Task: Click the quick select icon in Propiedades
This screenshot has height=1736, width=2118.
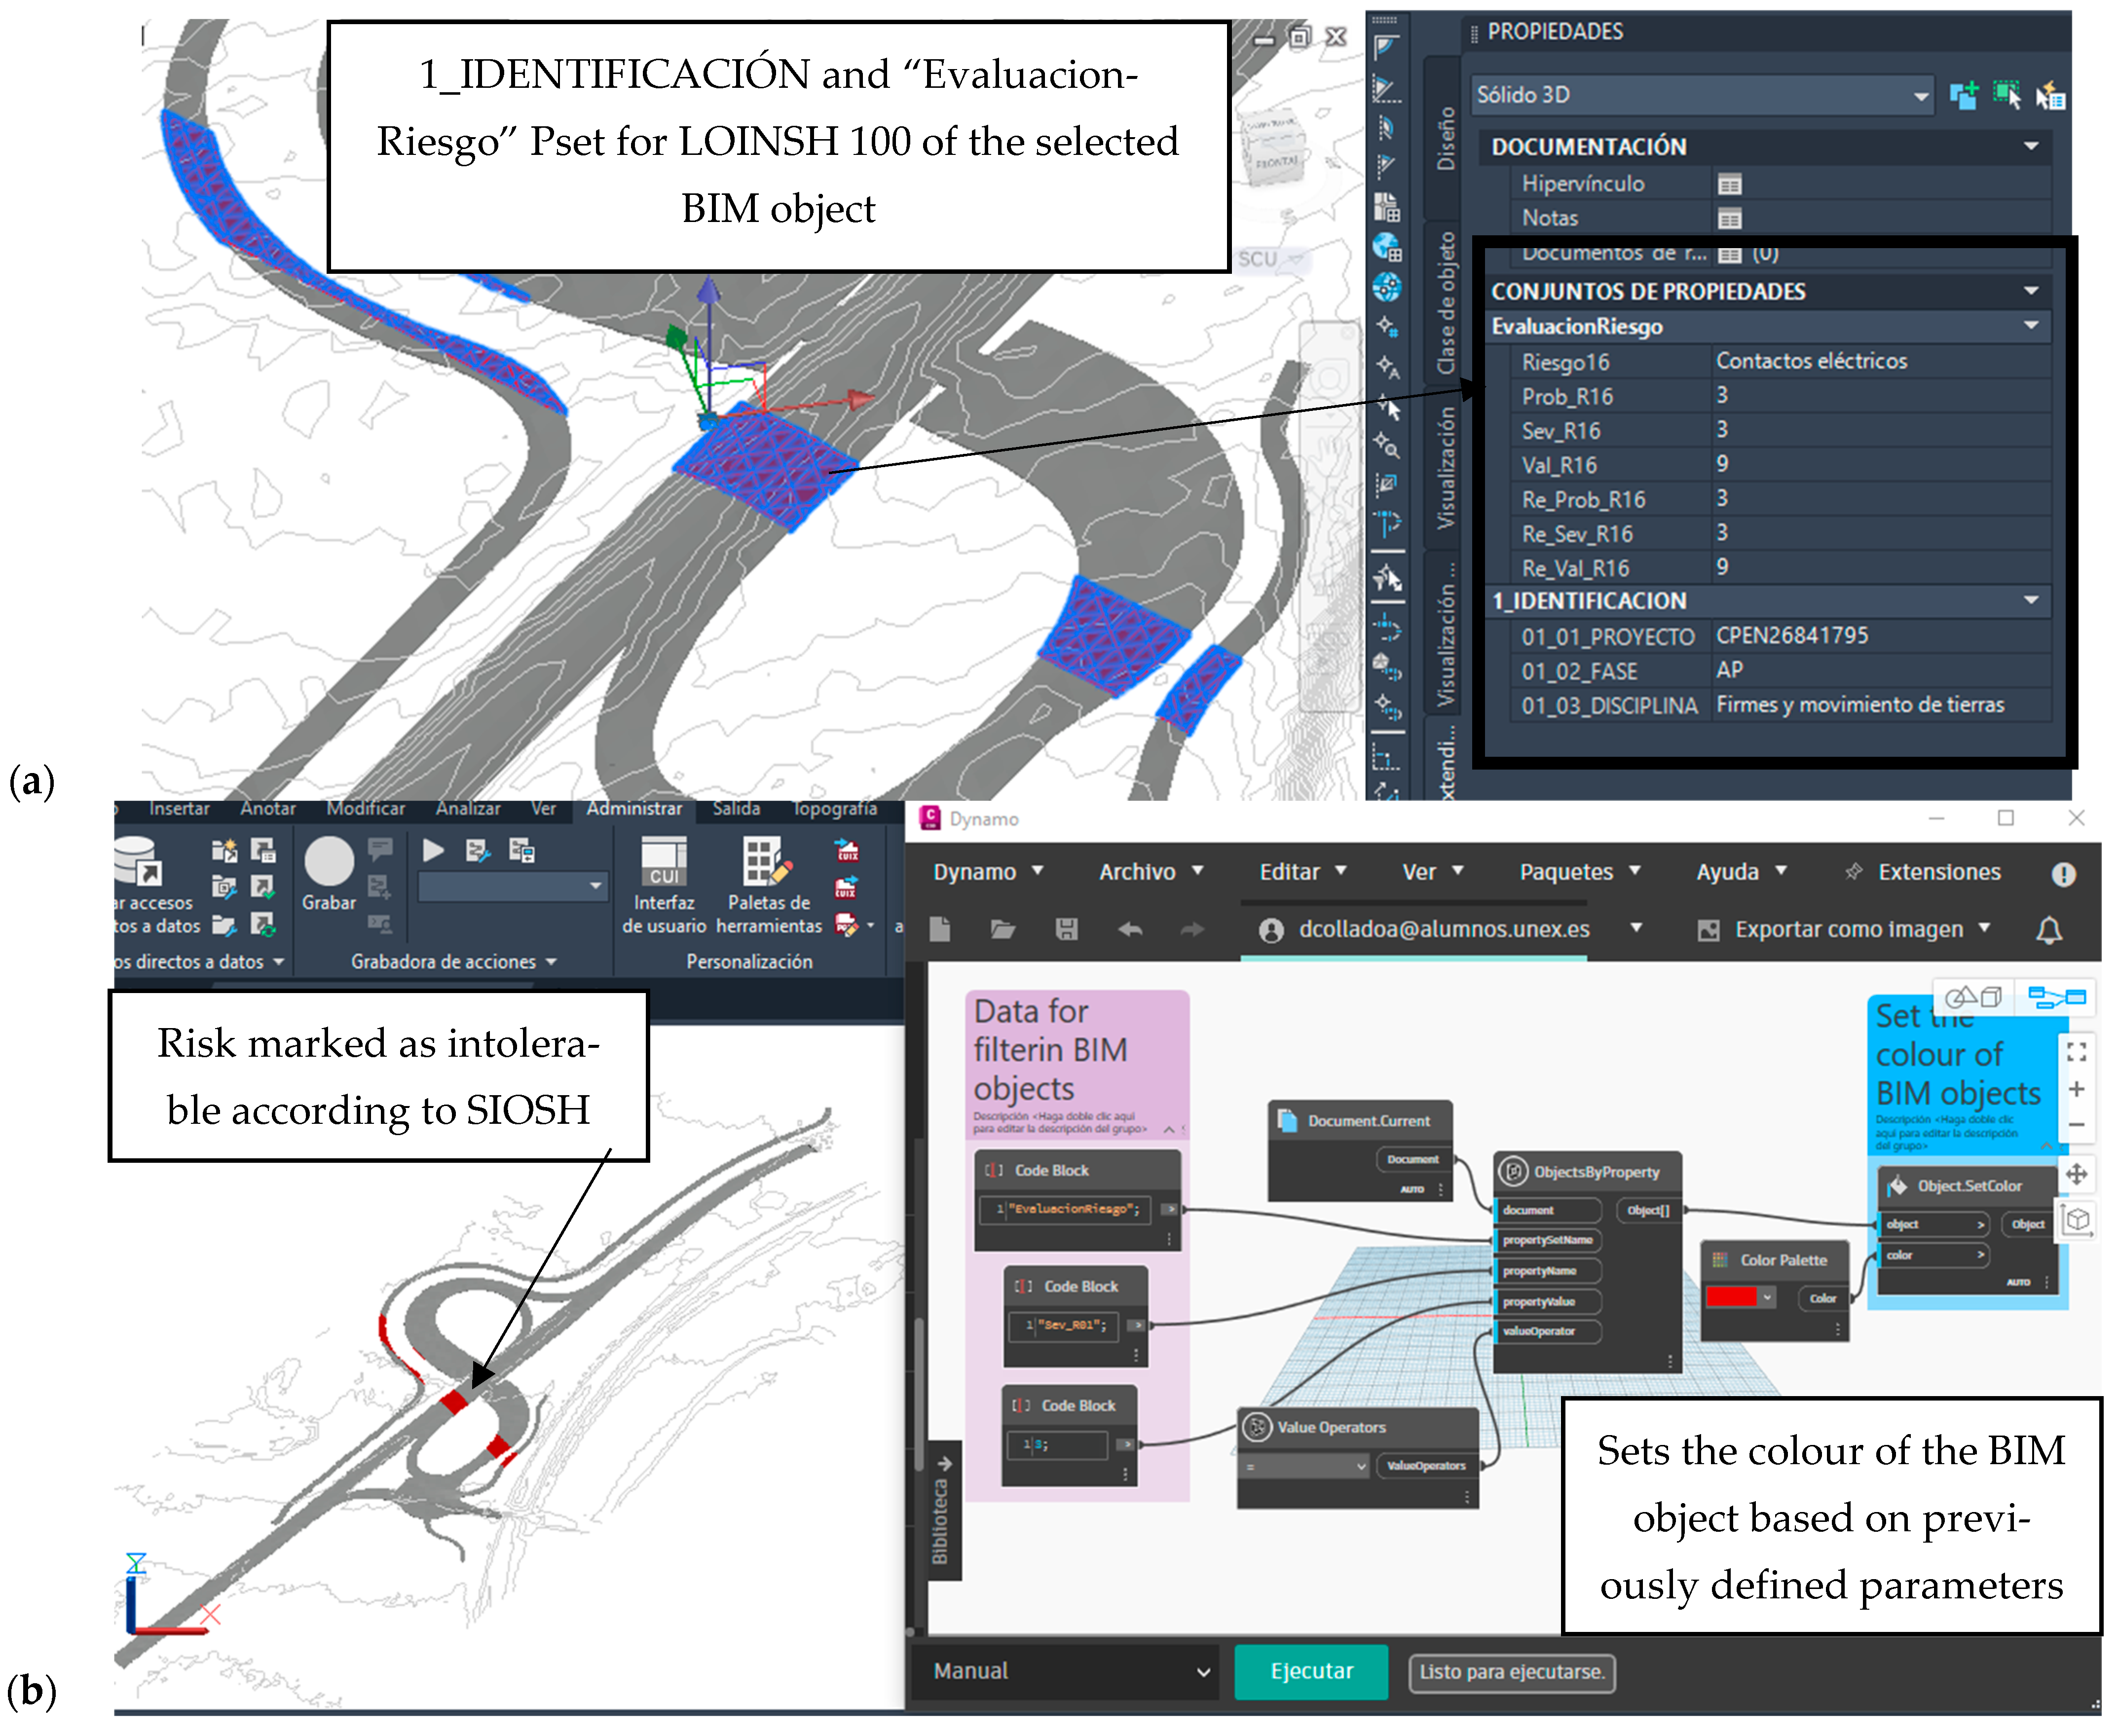Action: tap(2050, 96)
